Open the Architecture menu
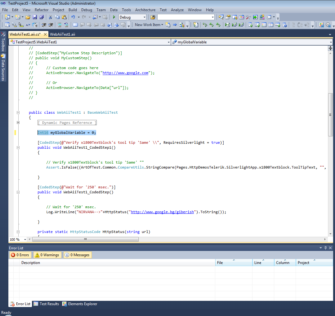This screenshot has width=335, height=316. coord(145,10)
